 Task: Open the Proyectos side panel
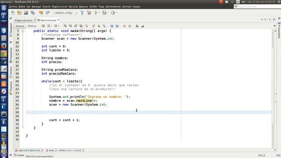click(11, 88)
